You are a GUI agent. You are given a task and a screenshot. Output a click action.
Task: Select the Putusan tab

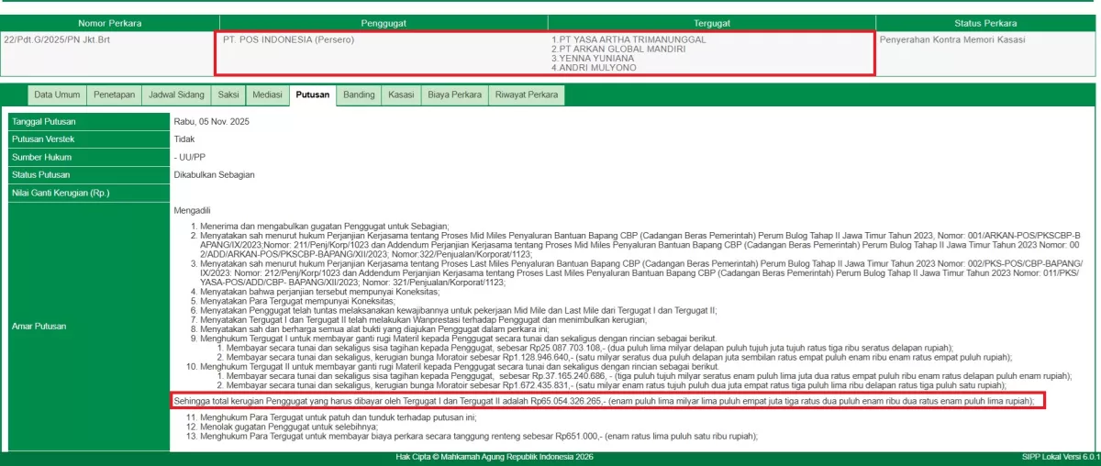pyautogui.click(x=313, y=94)
